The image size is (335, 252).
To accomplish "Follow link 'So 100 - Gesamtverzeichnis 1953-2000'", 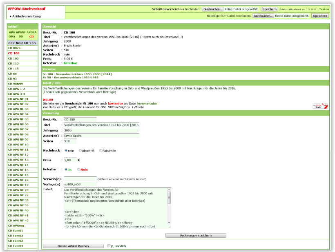I will pyautogui.click(x=77, y=74).
